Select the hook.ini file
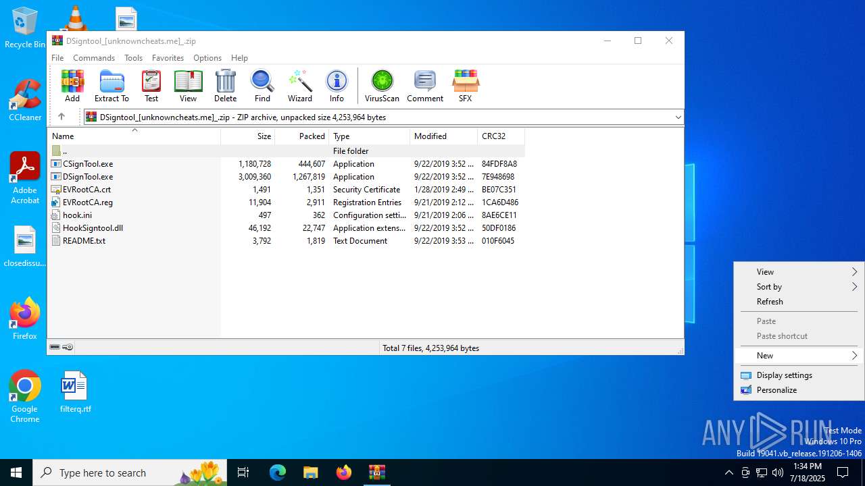 [x=77, y=215]
